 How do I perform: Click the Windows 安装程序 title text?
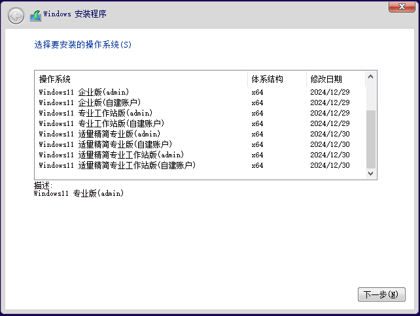click(x=75, y=14)
